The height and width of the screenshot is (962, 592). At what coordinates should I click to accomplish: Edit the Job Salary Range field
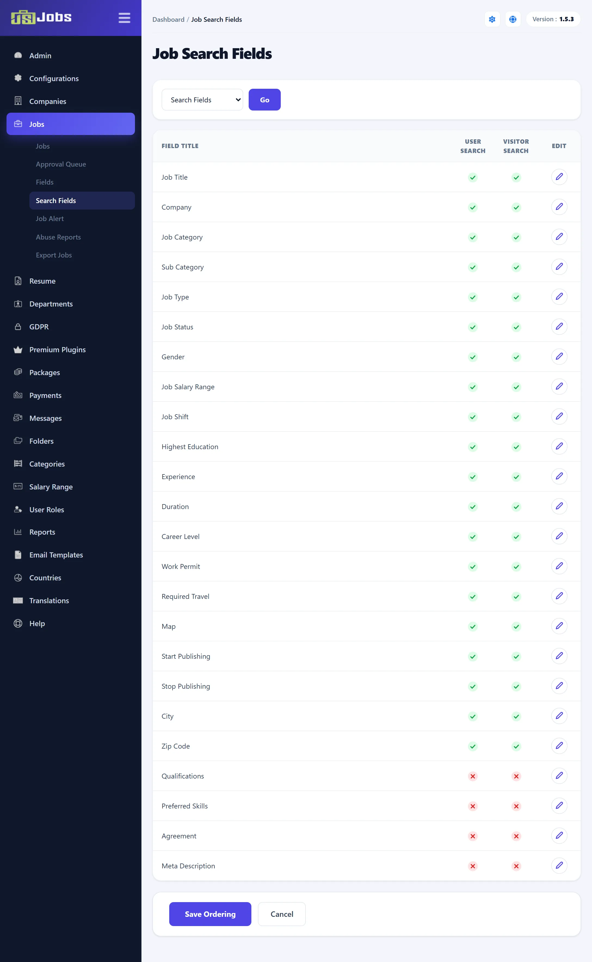[559, 386]
